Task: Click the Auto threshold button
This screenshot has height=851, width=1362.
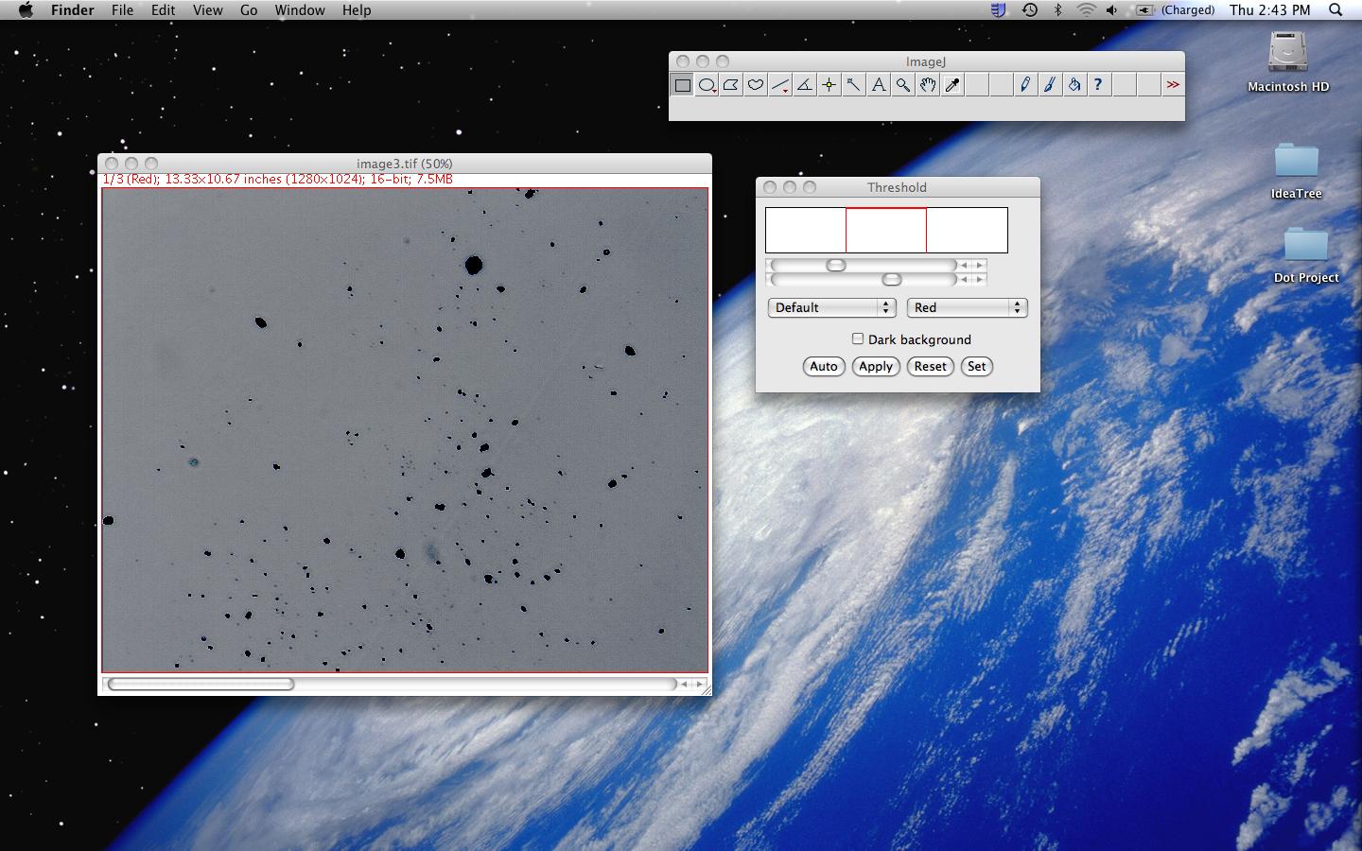Action: [x=823, y=366]
